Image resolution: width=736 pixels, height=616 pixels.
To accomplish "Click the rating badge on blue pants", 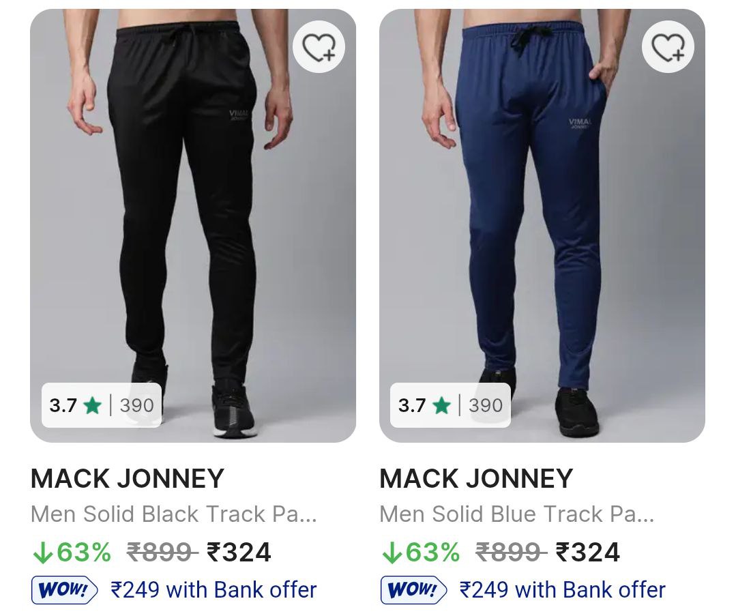I will click(x=451, y=405).
